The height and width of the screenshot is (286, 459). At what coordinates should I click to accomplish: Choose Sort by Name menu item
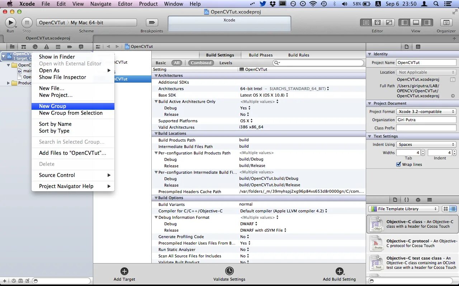click(73, 124)
